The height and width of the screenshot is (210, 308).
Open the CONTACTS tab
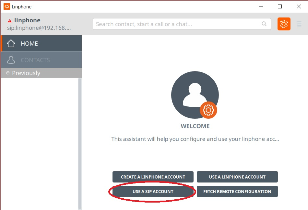[41, 60]
